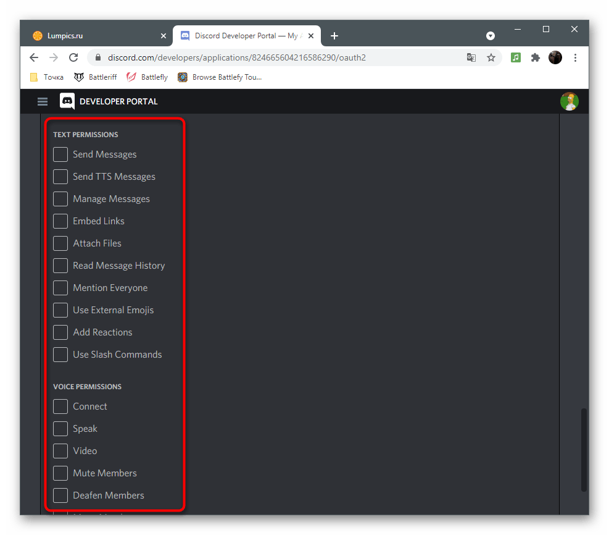609x535 pixels.
Task: Check the Read Message History permission
Action: [x=60, y=266]
